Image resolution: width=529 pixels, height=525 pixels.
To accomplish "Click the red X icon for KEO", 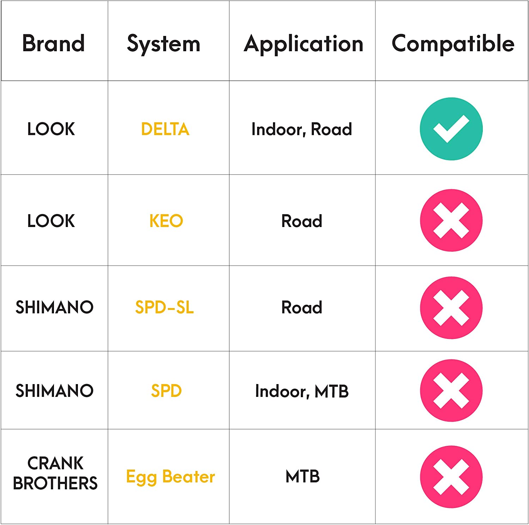I will pyautogui.click(x=451, y=220).
